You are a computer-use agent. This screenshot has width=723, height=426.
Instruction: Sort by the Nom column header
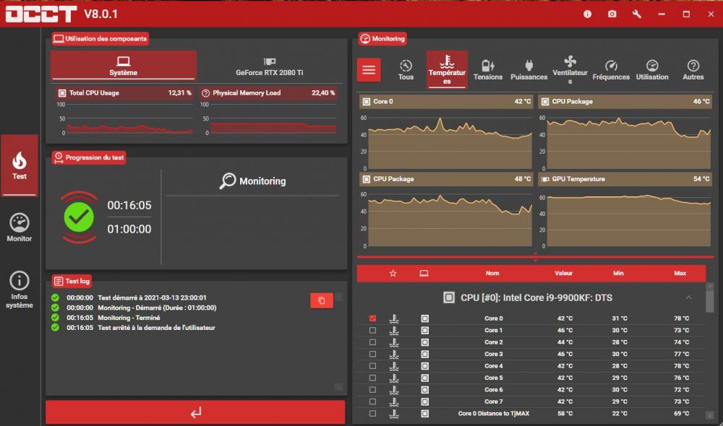pyautogui.click(x=492, y=273)
